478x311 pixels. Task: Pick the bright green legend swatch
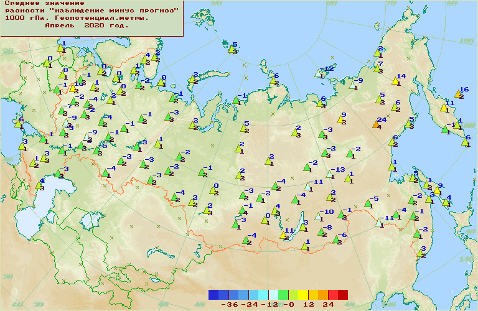[x=283, y=295]
